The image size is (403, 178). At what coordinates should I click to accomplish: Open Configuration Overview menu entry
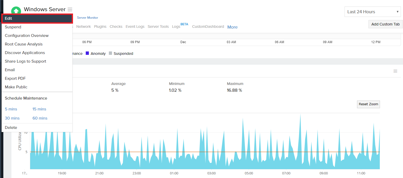coord(27,36)
